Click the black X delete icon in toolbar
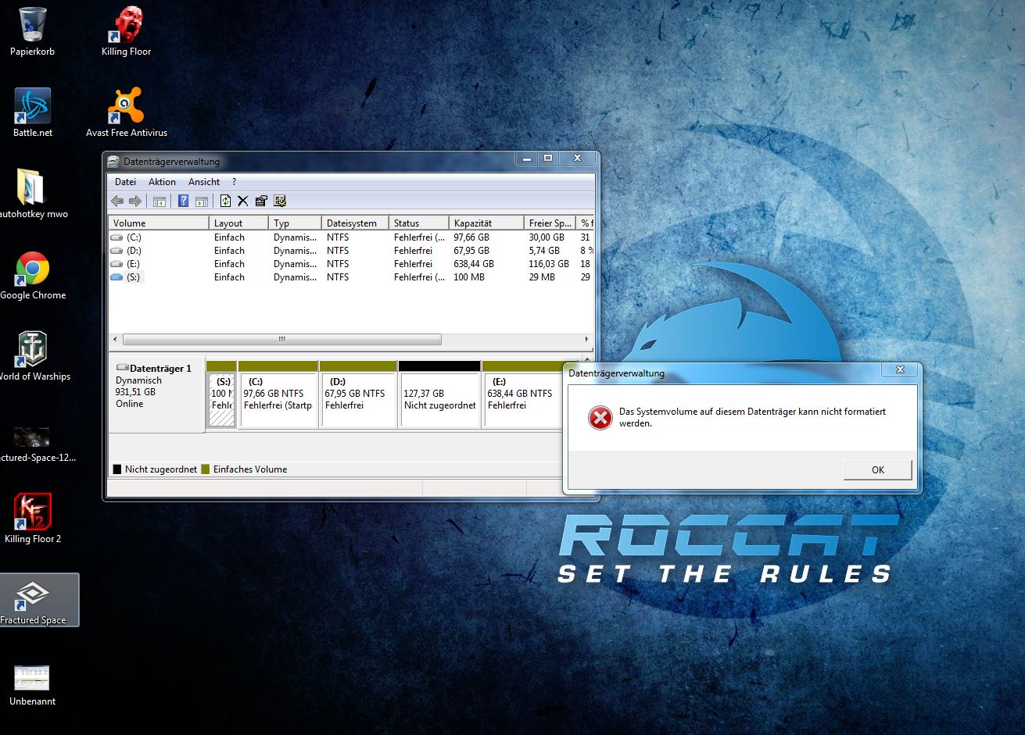The height and width of the screenshot is (735, 1025). pyautogui.click(x=243, y=201)
